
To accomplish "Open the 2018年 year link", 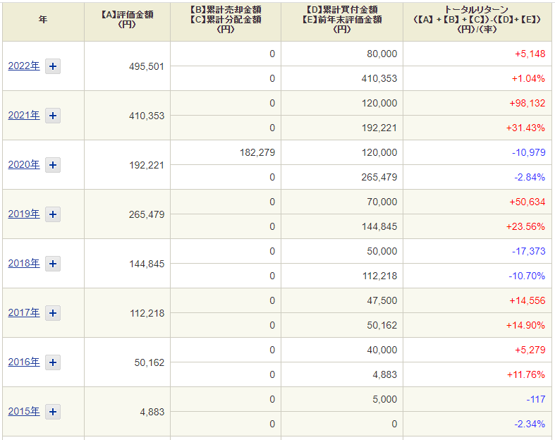I will coord(24,263).
